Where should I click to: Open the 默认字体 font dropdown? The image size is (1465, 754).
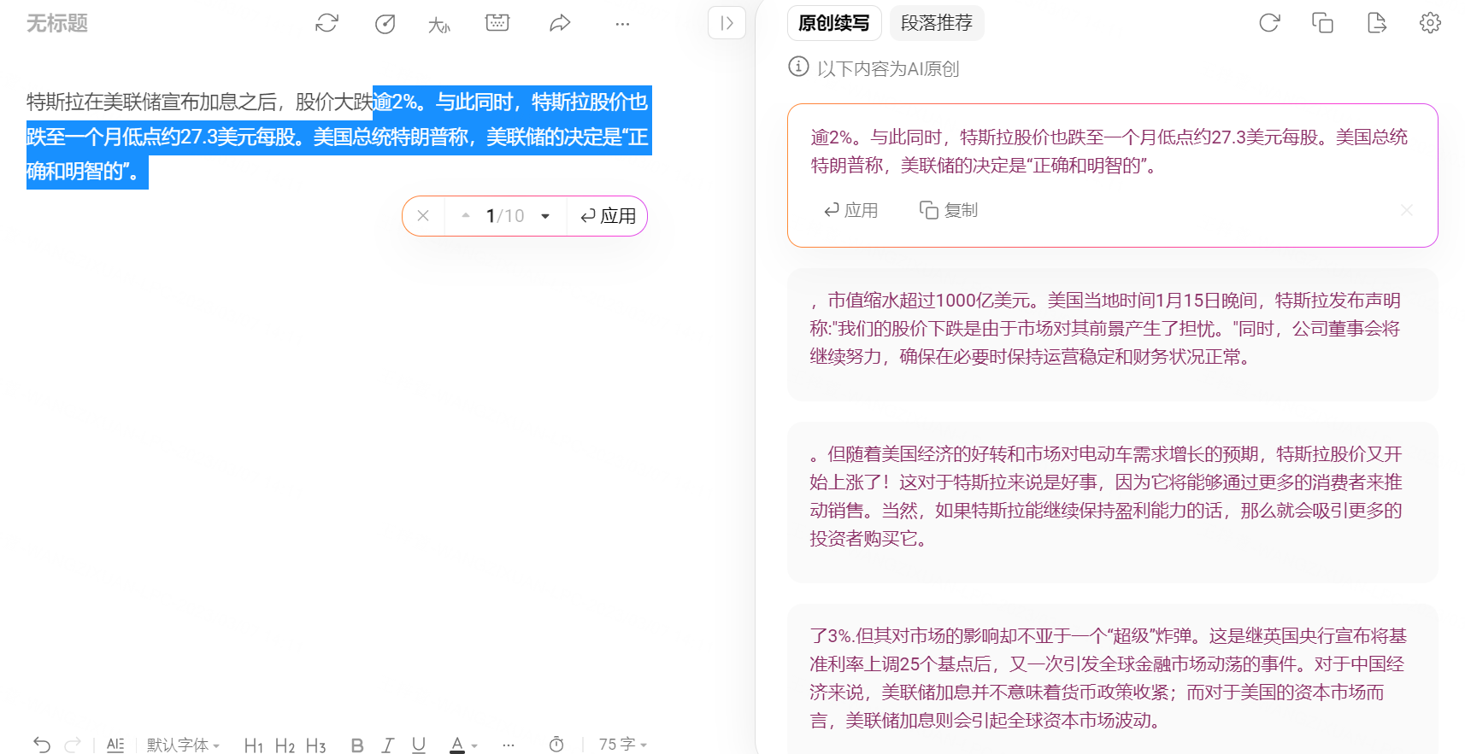click(183, 745)
